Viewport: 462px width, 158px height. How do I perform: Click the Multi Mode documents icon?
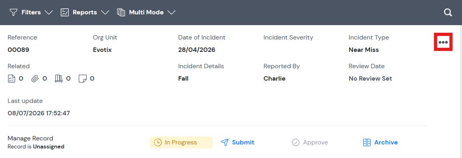(x=121, y=12)
